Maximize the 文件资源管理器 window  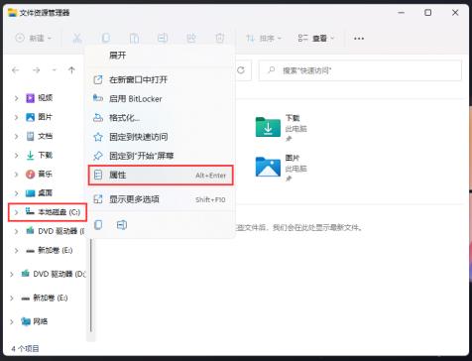click(x=427, y=13)
